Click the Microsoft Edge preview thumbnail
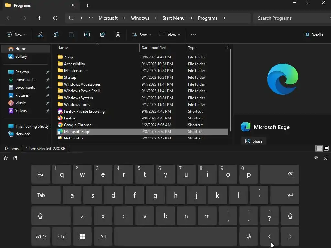Screen dimensions: 331x248 283,79
